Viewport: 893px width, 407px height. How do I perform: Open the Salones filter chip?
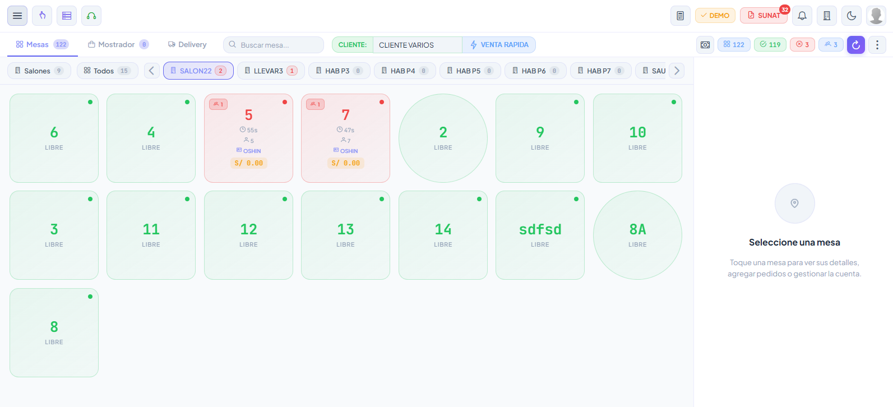pyautogui.click(x=39, y=71)
